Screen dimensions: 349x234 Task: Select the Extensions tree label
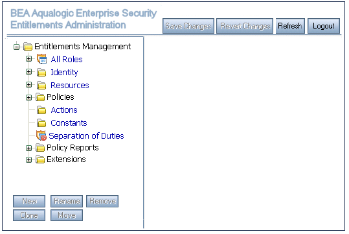coord(66,159)
